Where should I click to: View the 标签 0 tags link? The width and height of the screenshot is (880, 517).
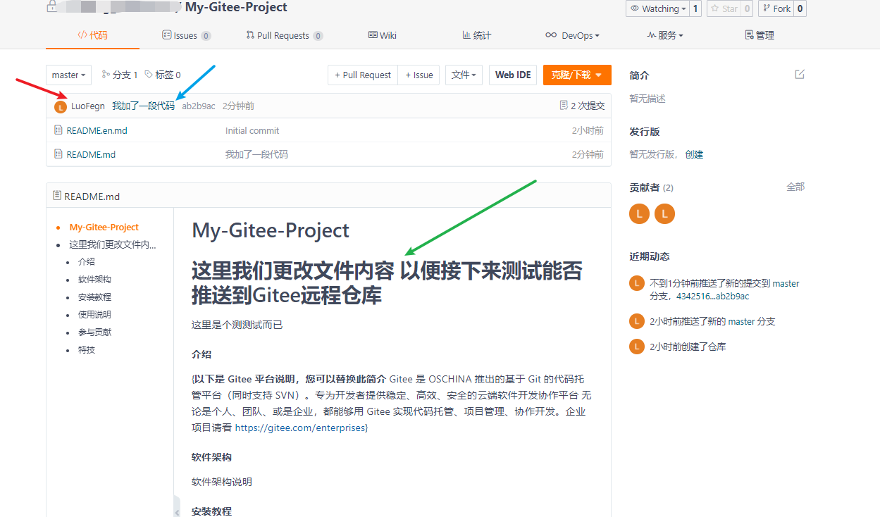coord(163,75)
